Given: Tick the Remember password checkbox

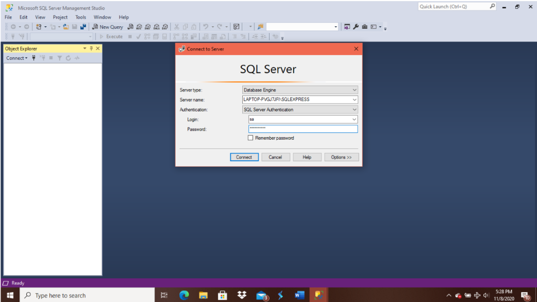Looking at the screenshot, I should pos(250,138).
